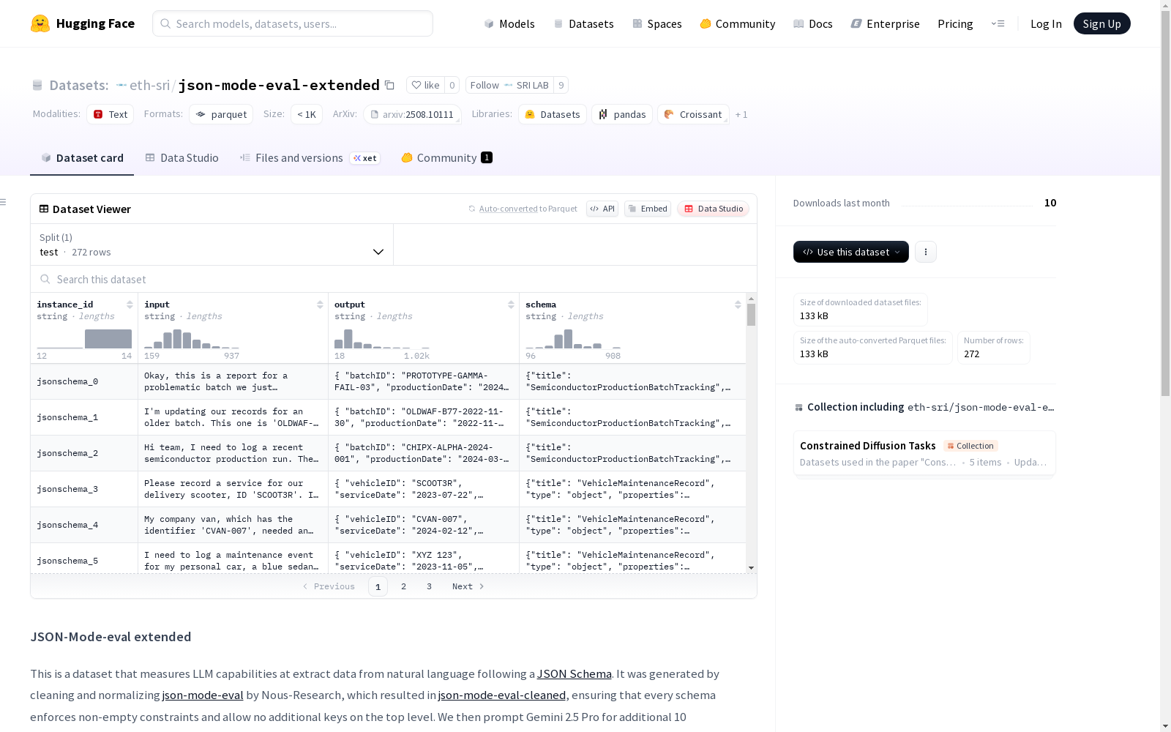
Task: Show the +1 additional libraries
Action: 741,114
